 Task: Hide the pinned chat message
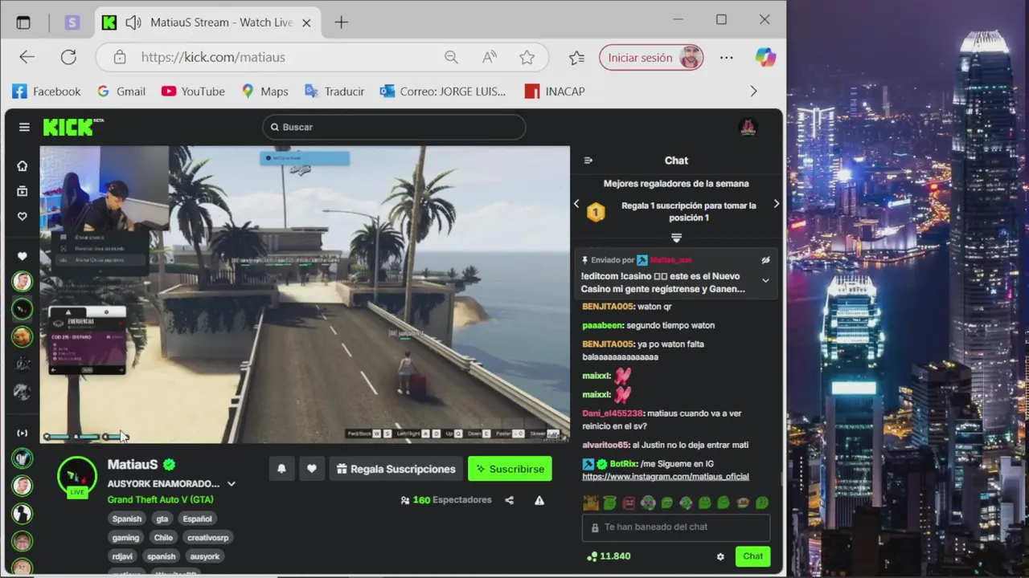click(765, 260)
